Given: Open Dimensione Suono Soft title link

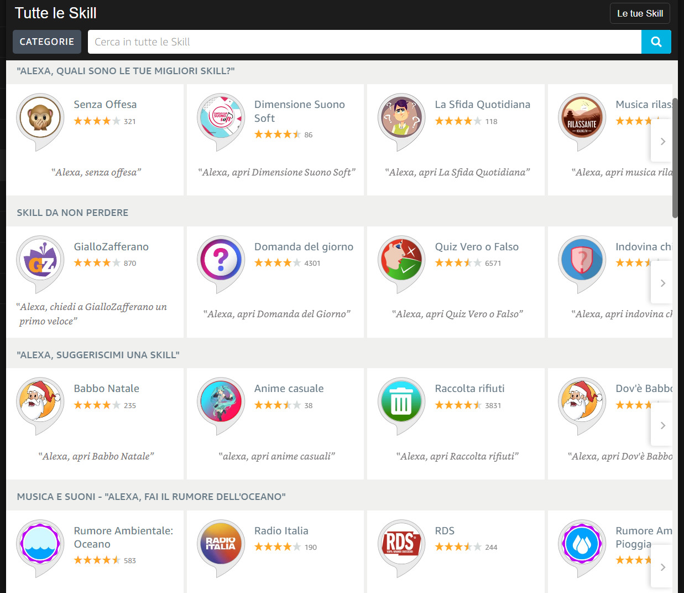Looking at the screenshot, I should coord(299,111).
